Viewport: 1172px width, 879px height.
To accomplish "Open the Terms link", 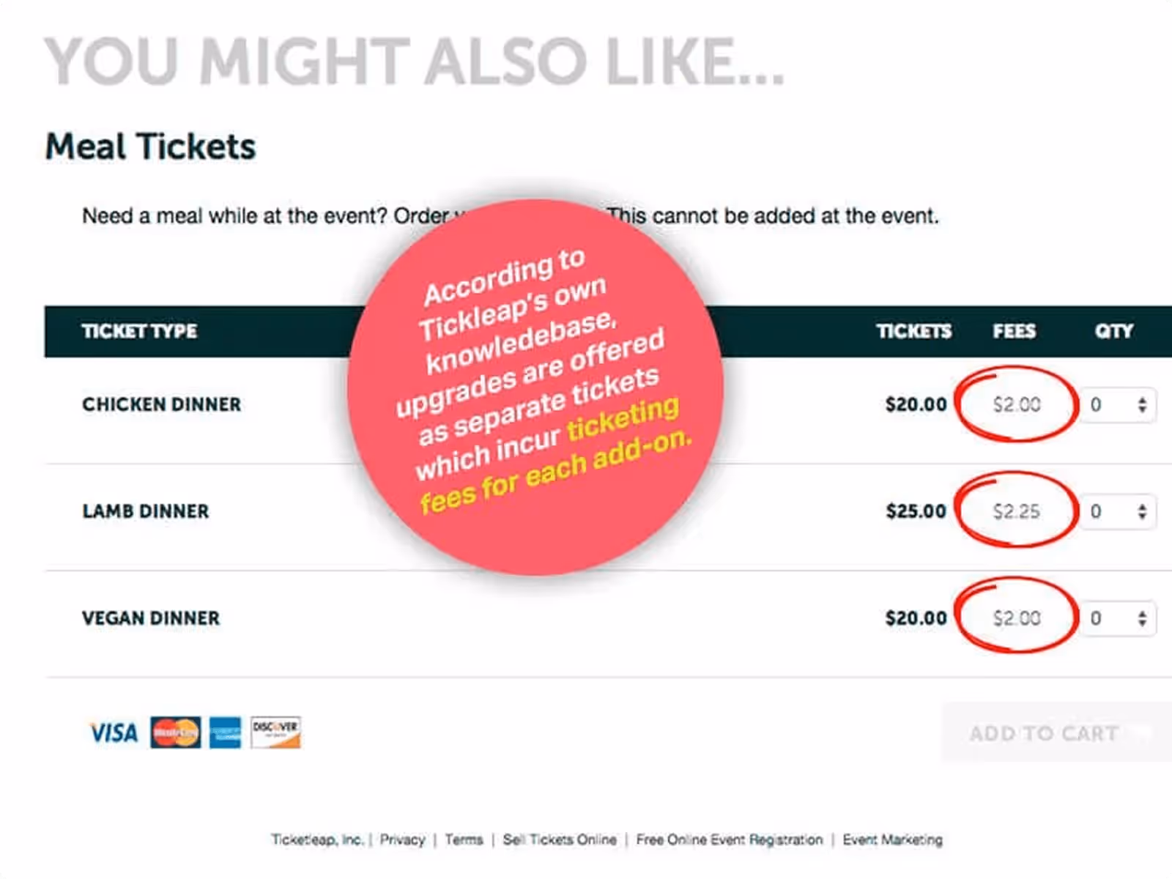I will pos(464,840).
